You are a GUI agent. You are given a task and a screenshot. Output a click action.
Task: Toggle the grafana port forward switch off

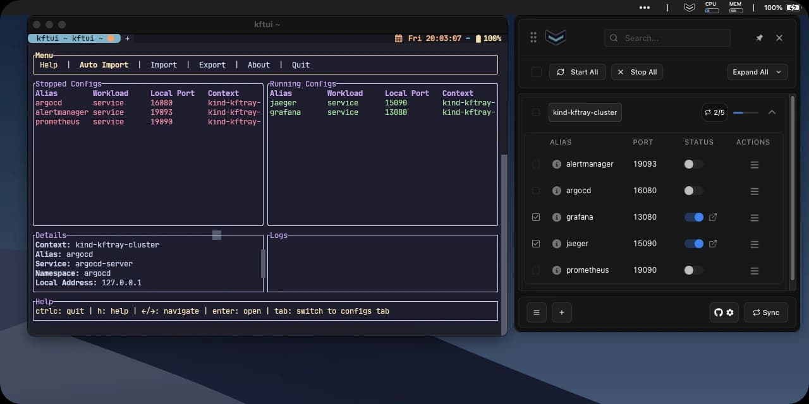[x=693, y=217]
